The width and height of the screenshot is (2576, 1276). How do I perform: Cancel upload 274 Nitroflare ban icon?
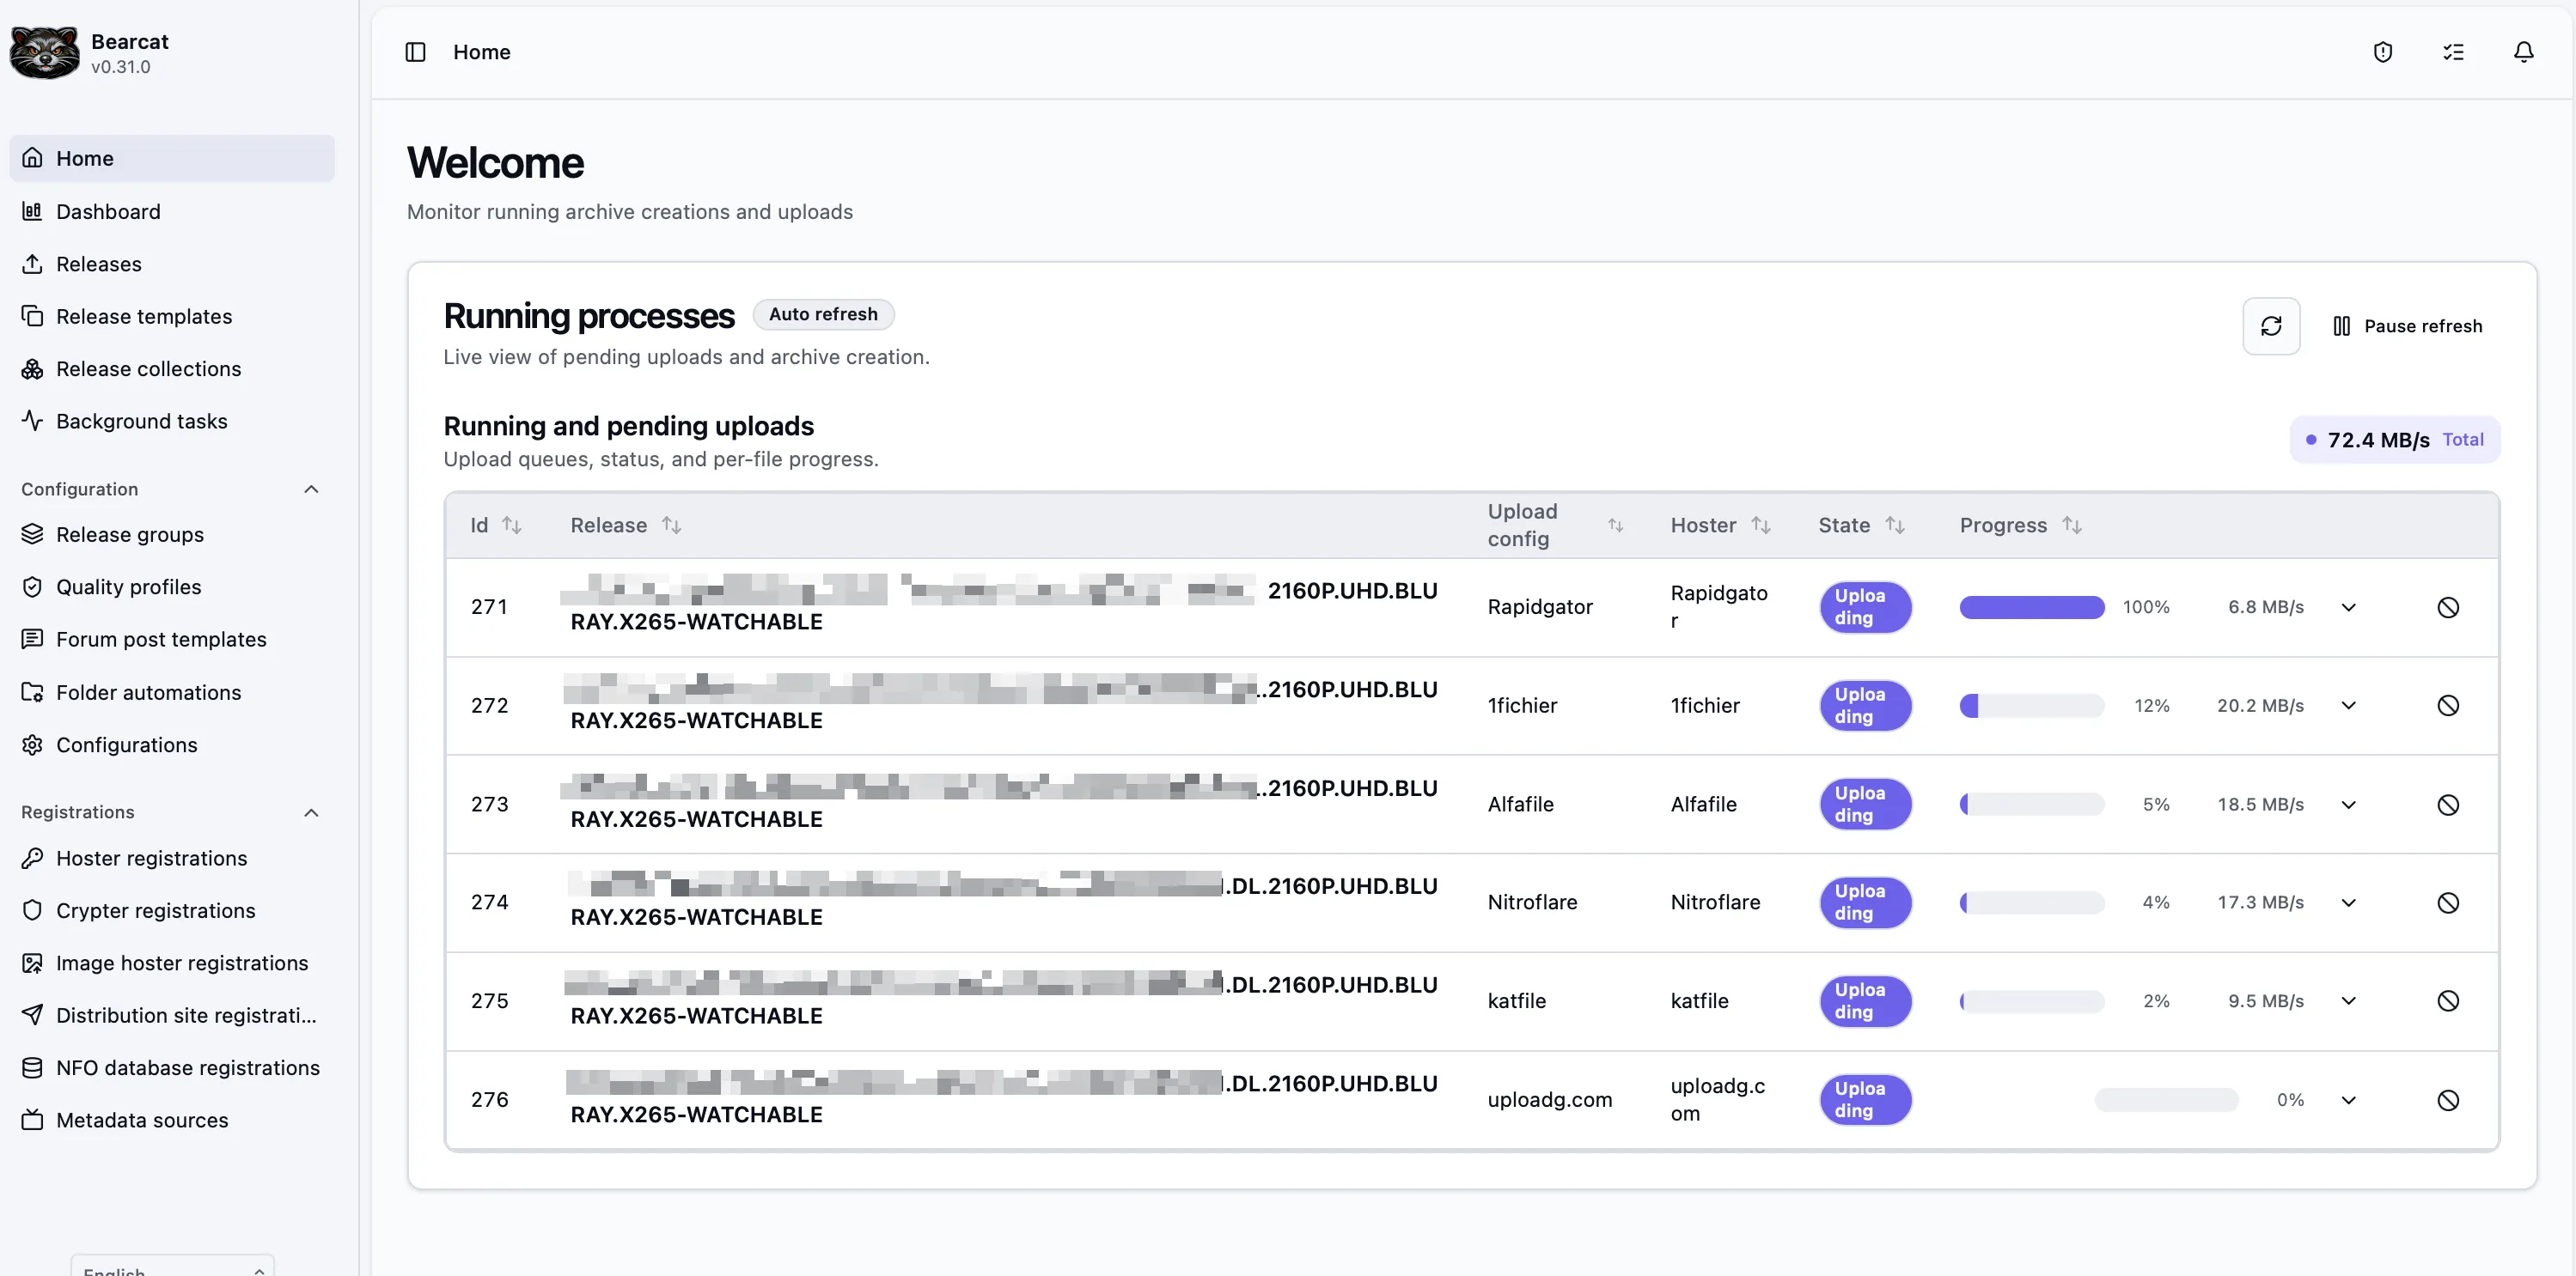pos(2448,903)
